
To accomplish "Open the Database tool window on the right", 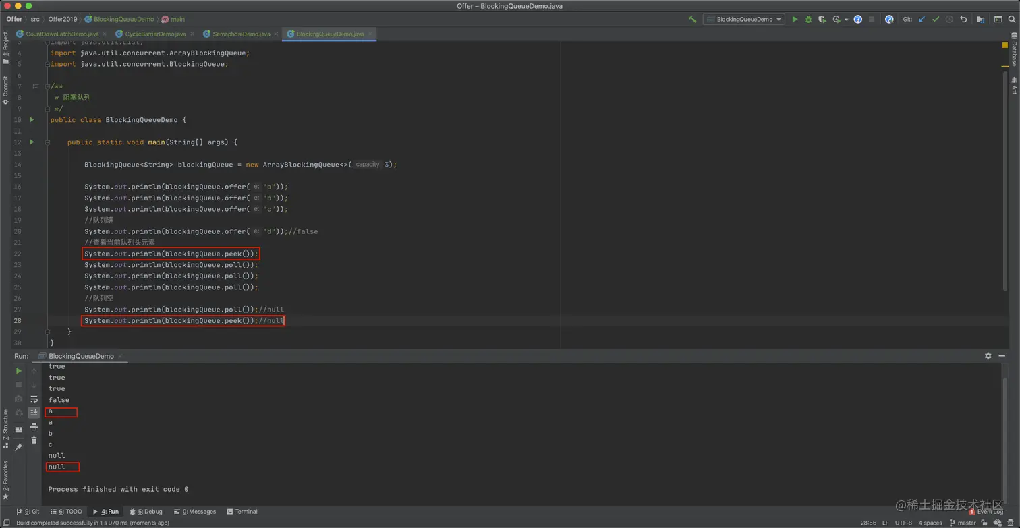I will pos(1014,49).
